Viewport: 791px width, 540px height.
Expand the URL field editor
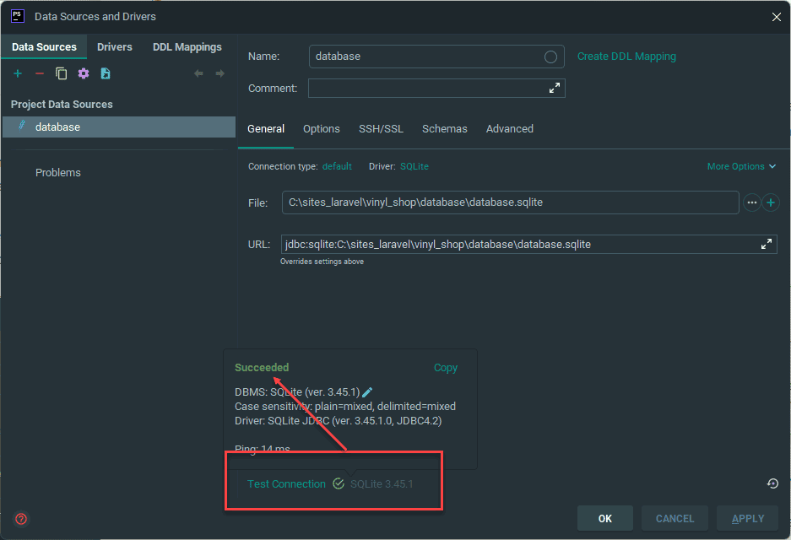767,244
